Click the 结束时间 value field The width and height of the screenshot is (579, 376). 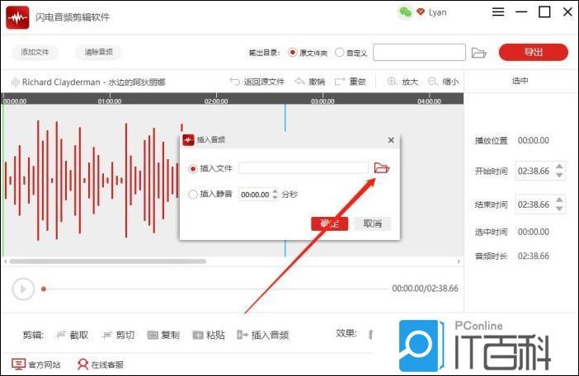[x=534, y=204]
